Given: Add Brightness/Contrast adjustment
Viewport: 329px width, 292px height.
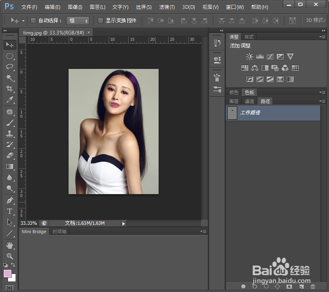Looking at the screenshot, I should point(249,56).
